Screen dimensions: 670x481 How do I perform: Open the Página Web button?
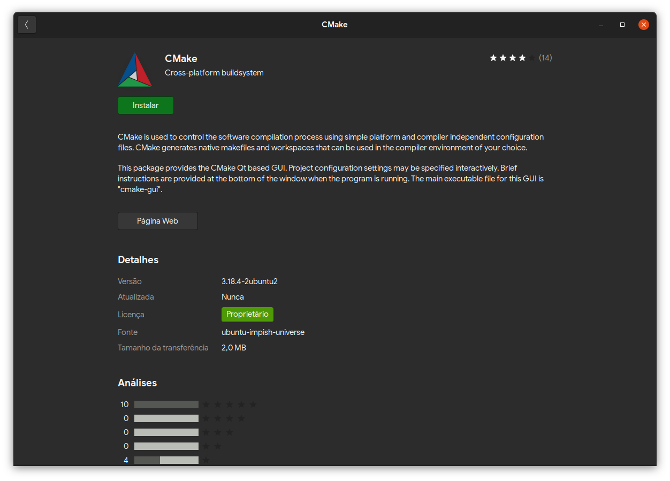click(157, 221)
